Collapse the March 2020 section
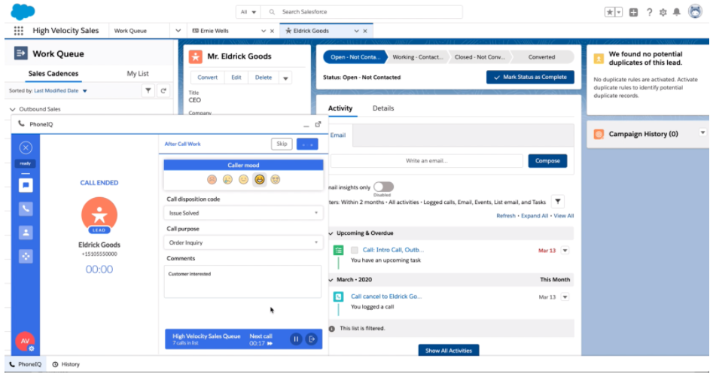The height and width of the screenshot is (377, 713). point(331,280)
